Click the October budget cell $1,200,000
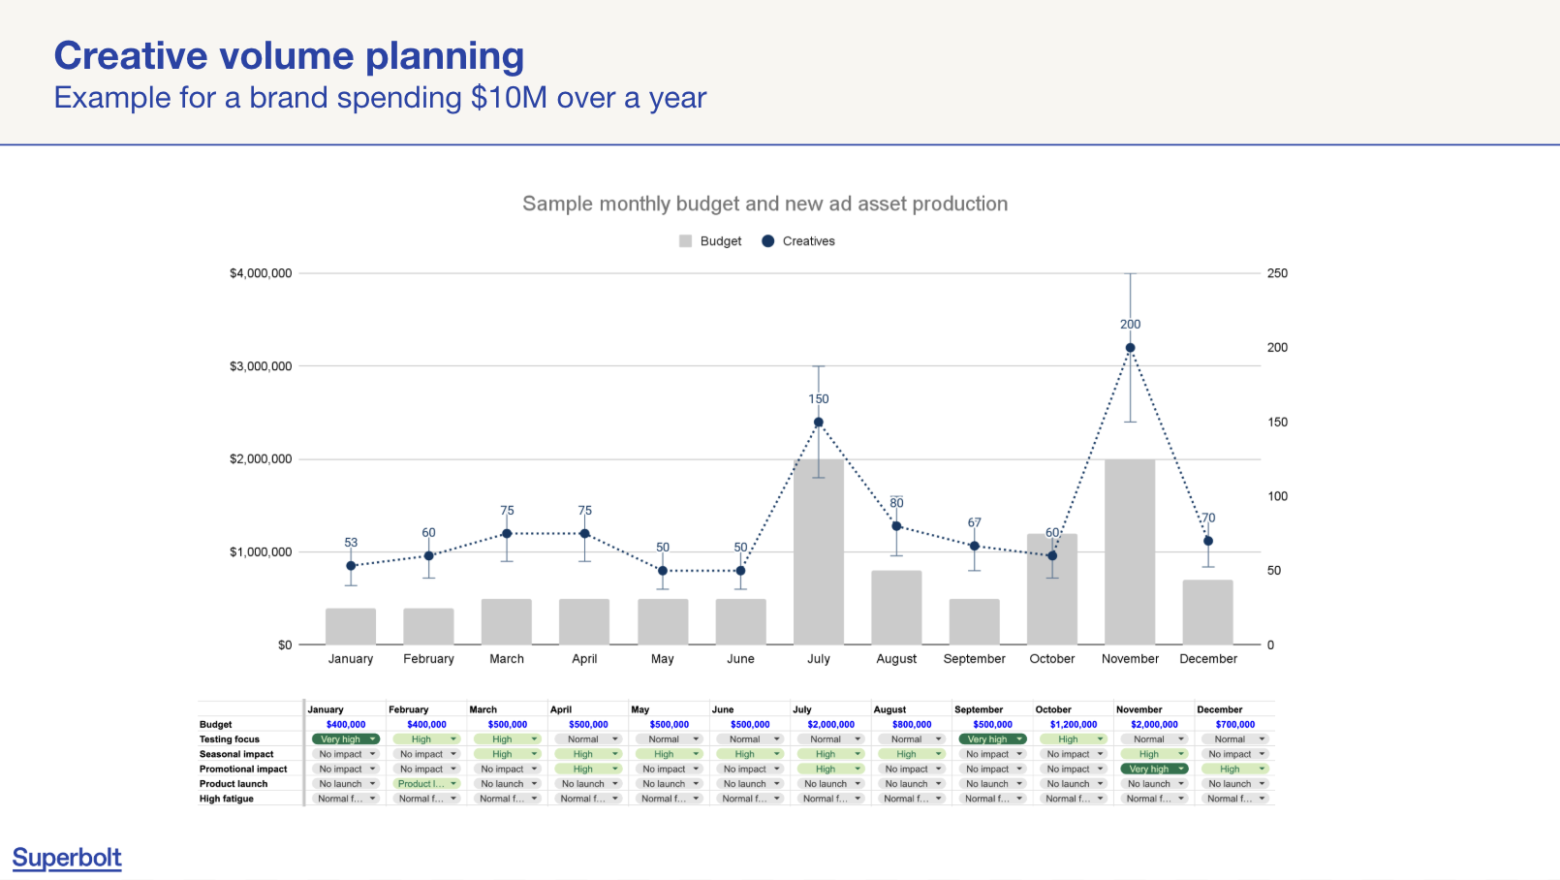This screenshot has height=880, width=1560. [1074, 725]
